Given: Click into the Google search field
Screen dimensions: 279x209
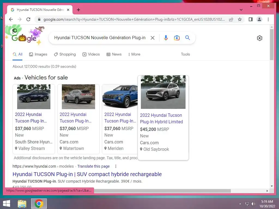Looking at the screenshot, I should click(100, 38).
